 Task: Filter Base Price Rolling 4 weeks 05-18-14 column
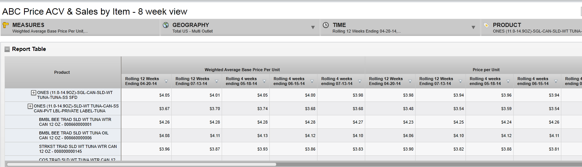click(264, 81)
